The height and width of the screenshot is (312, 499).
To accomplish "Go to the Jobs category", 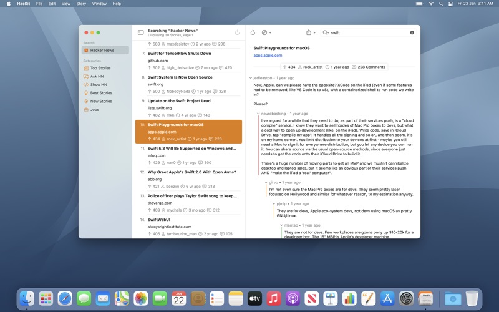I will click(x=94, y=109).
